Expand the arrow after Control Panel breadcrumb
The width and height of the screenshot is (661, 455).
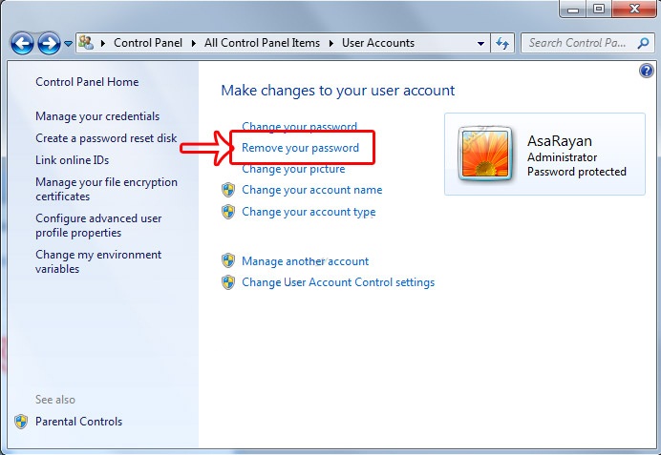(193, 43)
